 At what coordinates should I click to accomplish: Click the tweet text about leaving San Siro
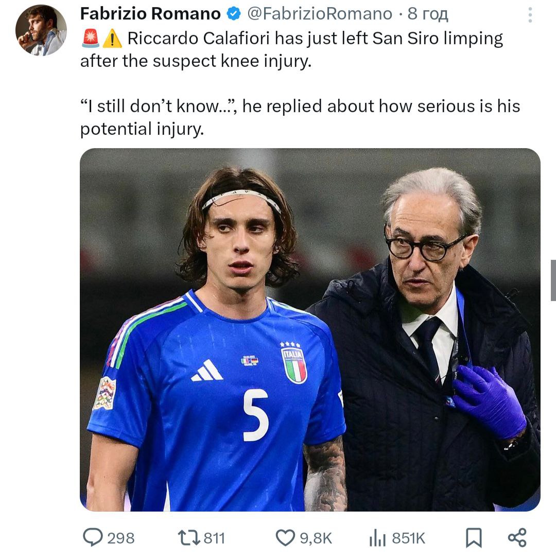pyautogui.click(x=291, y=49)
